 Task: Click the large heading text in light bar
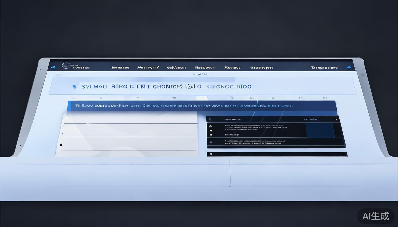166,86
